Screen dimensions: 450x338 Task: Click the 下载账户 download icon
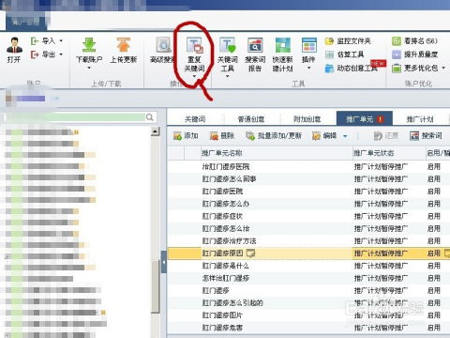click(89, 45)
